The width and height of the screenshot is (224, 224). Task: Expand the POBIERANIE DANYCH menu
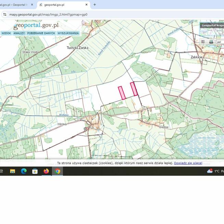41,33
